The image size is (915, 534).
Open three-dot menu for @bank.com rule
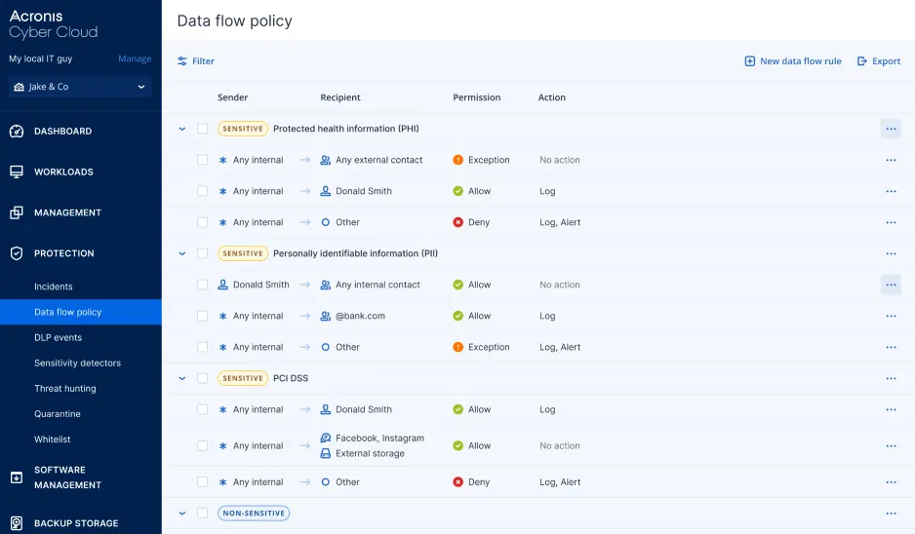click(x=890, y=316)
